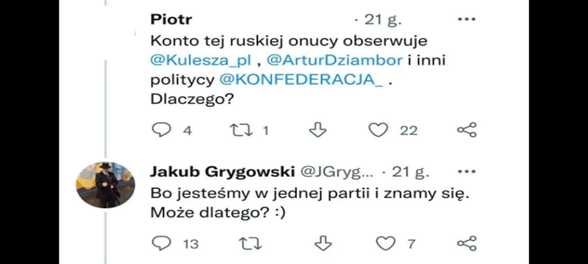Open Piotr's profile from display name
Image resolution: width=588 pixels, height=264 pixels.
point(171,20)
